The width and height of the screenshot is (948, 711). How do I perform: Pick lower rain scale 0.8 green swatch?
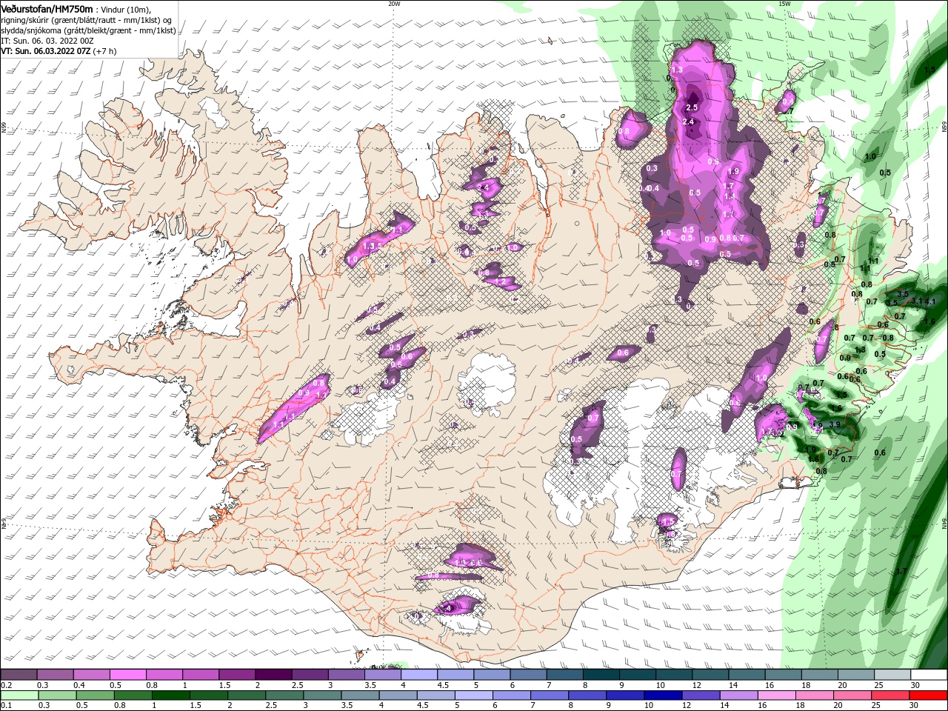(133, 695)
